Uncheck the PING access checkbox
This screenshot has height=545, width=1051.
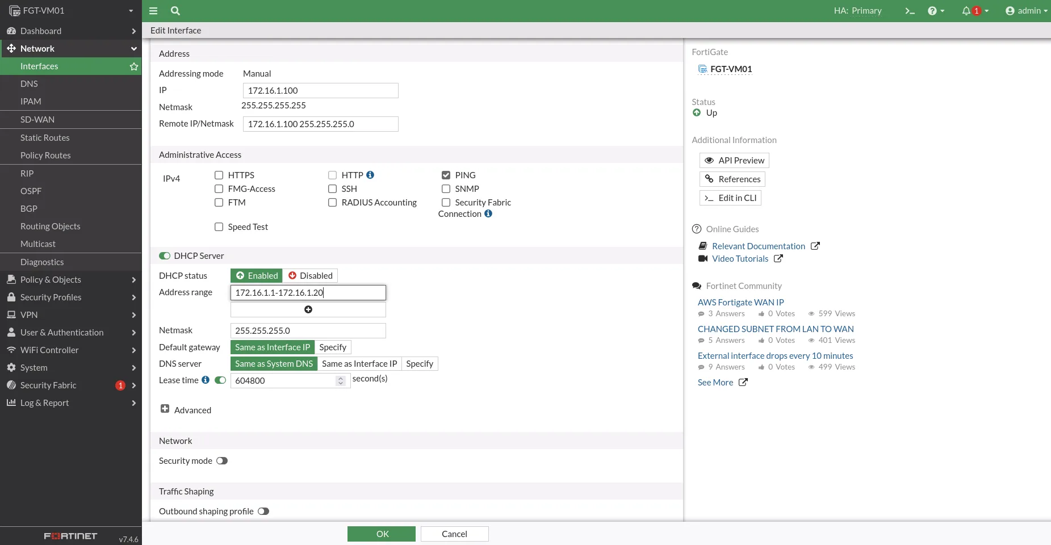point(446,175)
